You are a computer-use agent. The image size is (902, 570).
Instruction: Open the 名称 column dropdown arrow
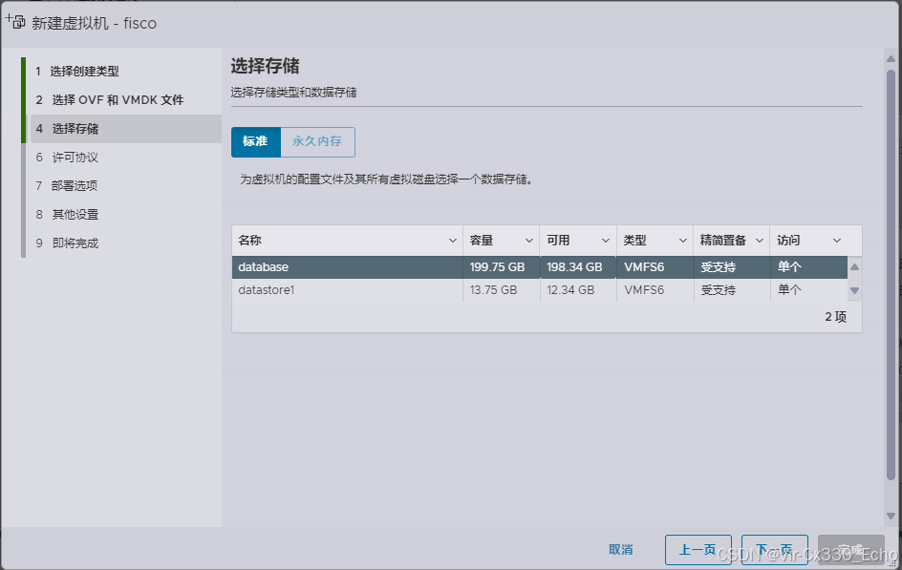[x=453, y=241]
